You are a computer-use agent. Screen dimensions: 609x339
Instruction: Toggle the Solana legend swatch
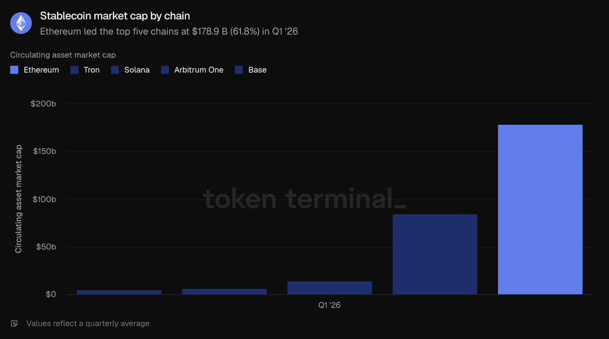(115, 70)
